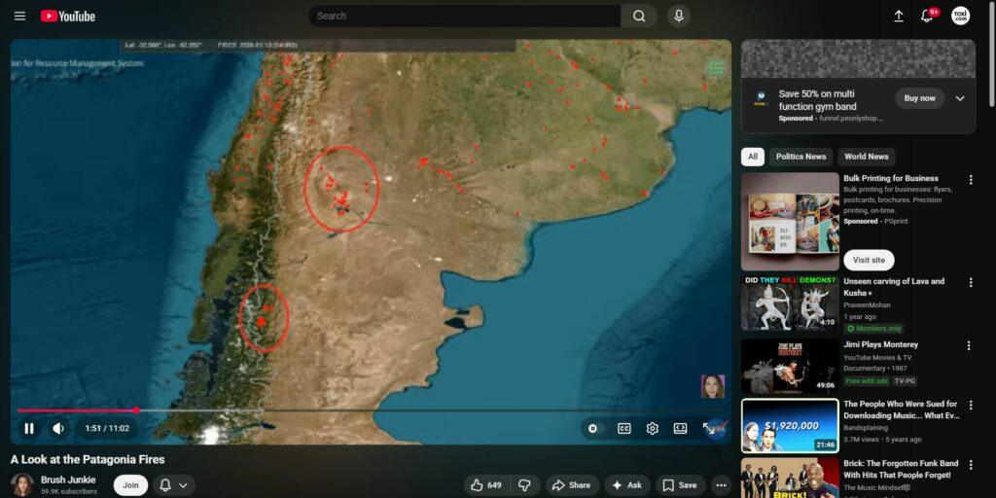This screenshot has width=996, height=498.
Task: Open video settings gear
Action: 653,428
